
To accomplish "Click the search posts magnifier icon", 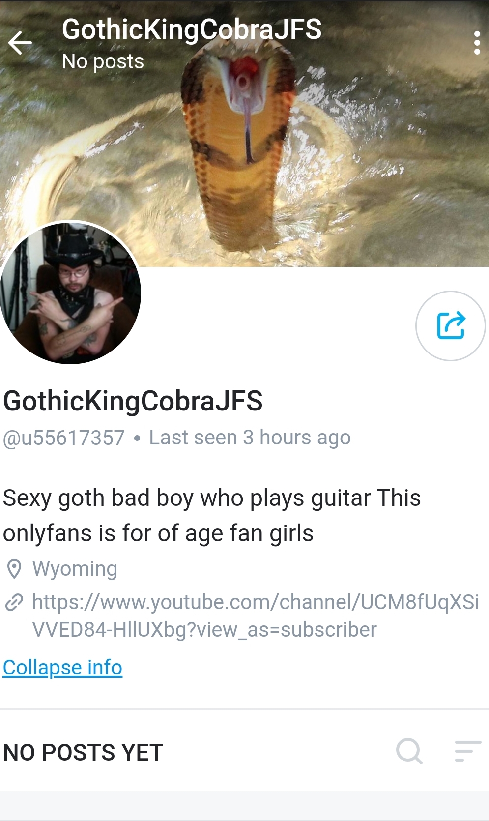I will tap(409, 751).
